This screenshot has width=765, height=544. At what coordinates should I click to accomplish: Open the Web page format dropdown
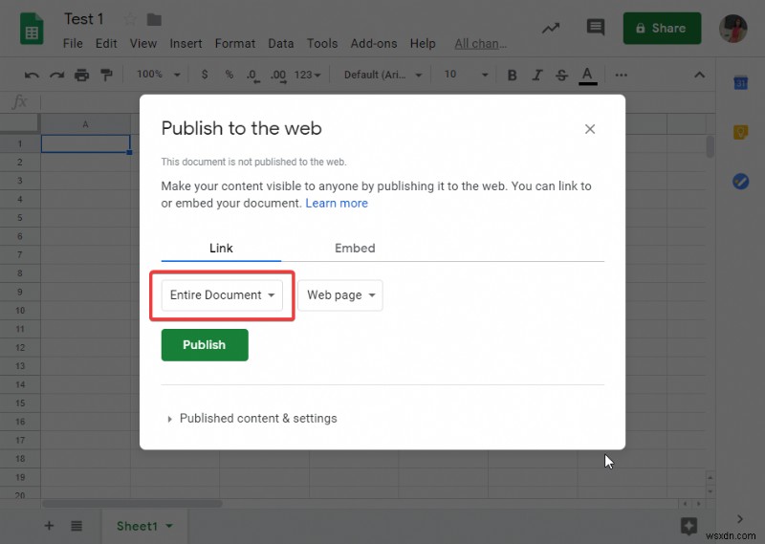(340, 295)
